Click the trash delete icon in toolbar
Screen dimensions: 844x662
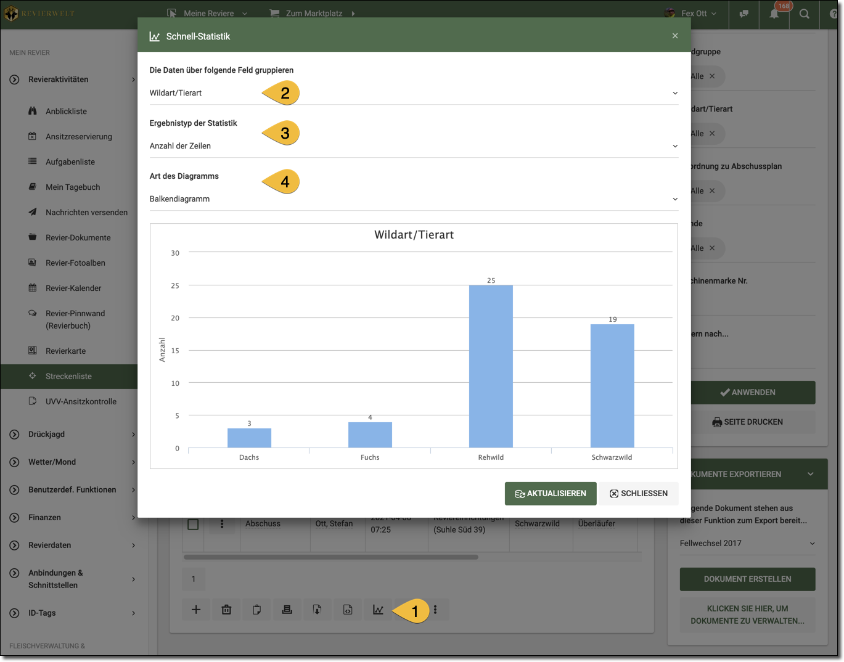(226, 610)
